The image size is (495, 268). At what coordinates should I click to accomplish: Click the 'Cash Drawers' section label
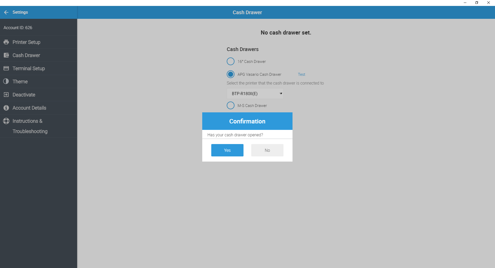pos(242,49)
